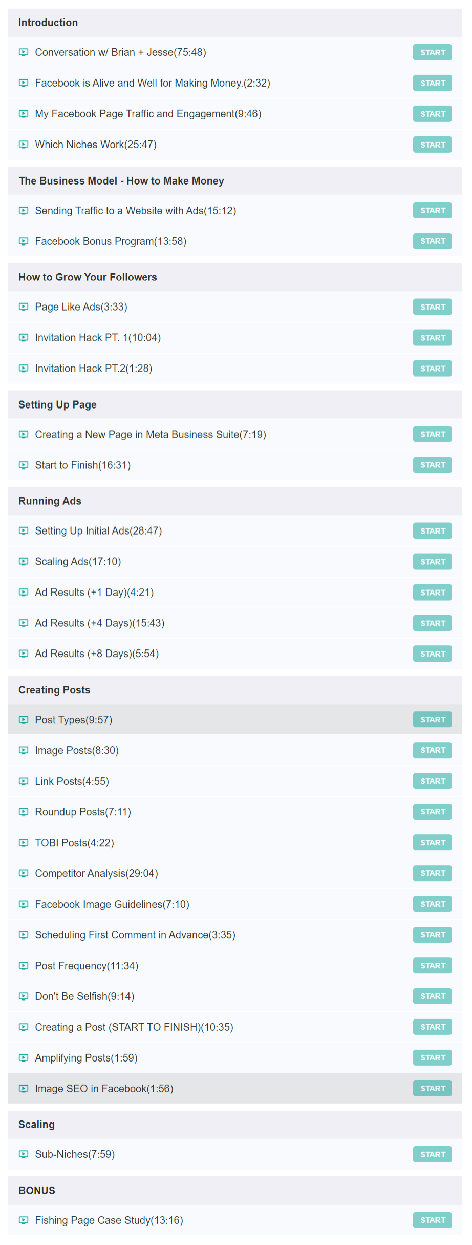Image resolution: width=472 pixels, height=1245 pixels.
Task: Click video icon beside TOBI Posts
Action: click(x=24, y=843)
